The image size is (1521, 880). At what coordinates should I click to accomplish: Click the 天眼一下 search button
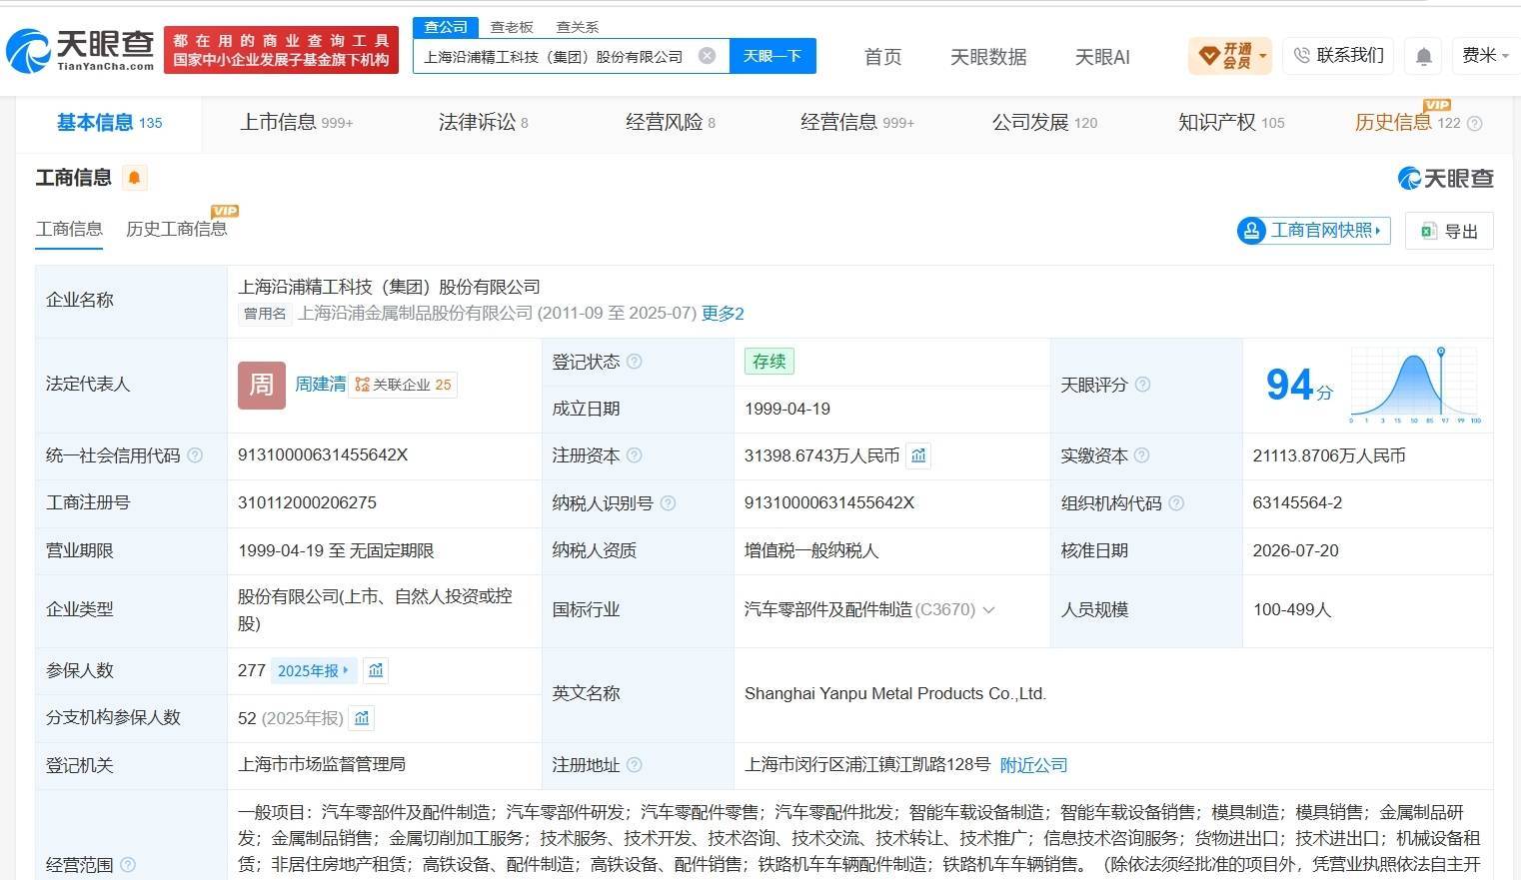tap(772, 56)
